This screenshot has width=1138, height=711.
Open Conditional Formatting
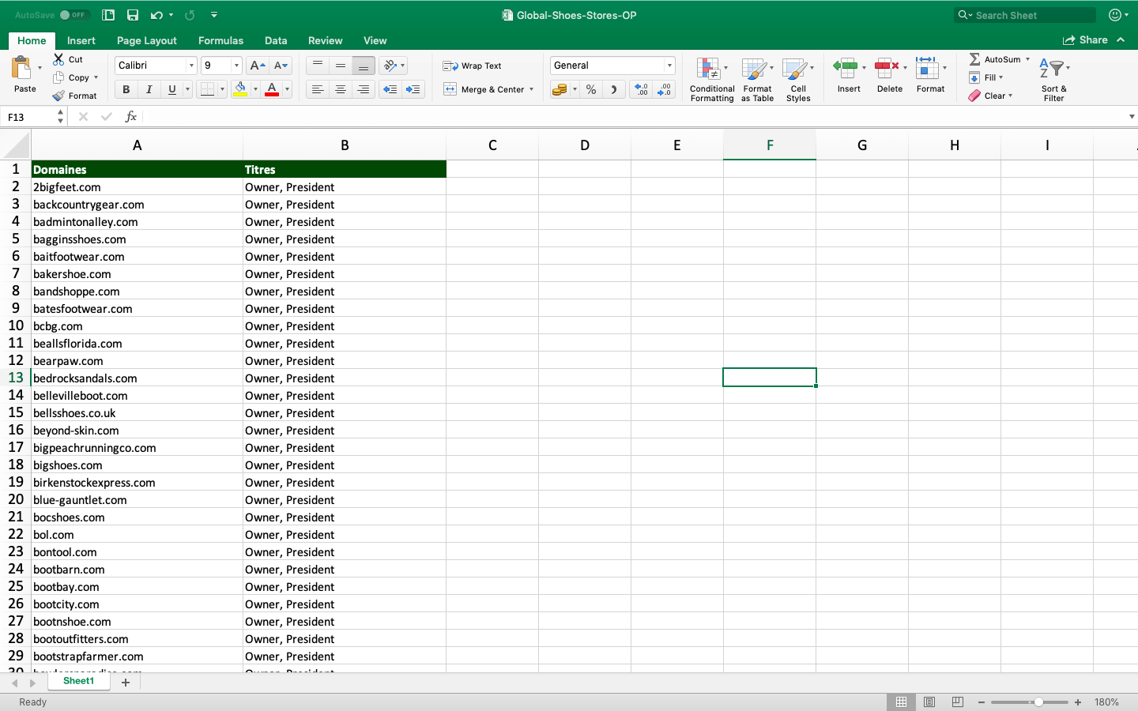711,79
